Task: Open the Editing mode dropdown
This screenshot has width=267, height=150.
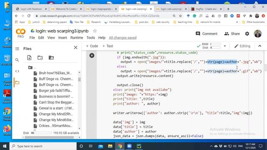Action: click(x=242, y=46)
